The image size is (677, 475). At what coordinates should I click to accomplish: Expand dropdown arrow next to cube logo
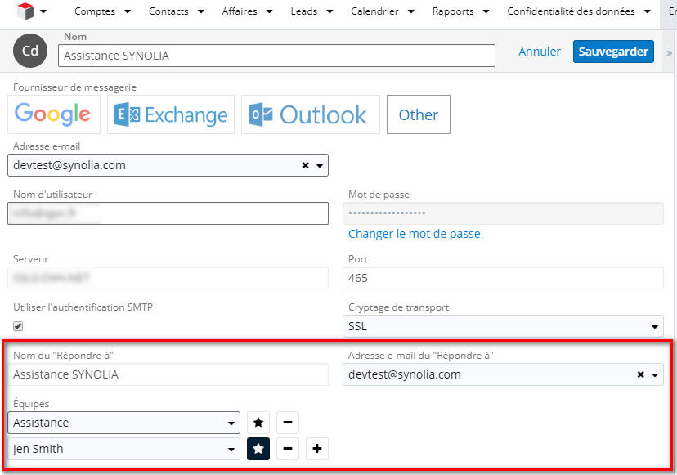point(43,11)
